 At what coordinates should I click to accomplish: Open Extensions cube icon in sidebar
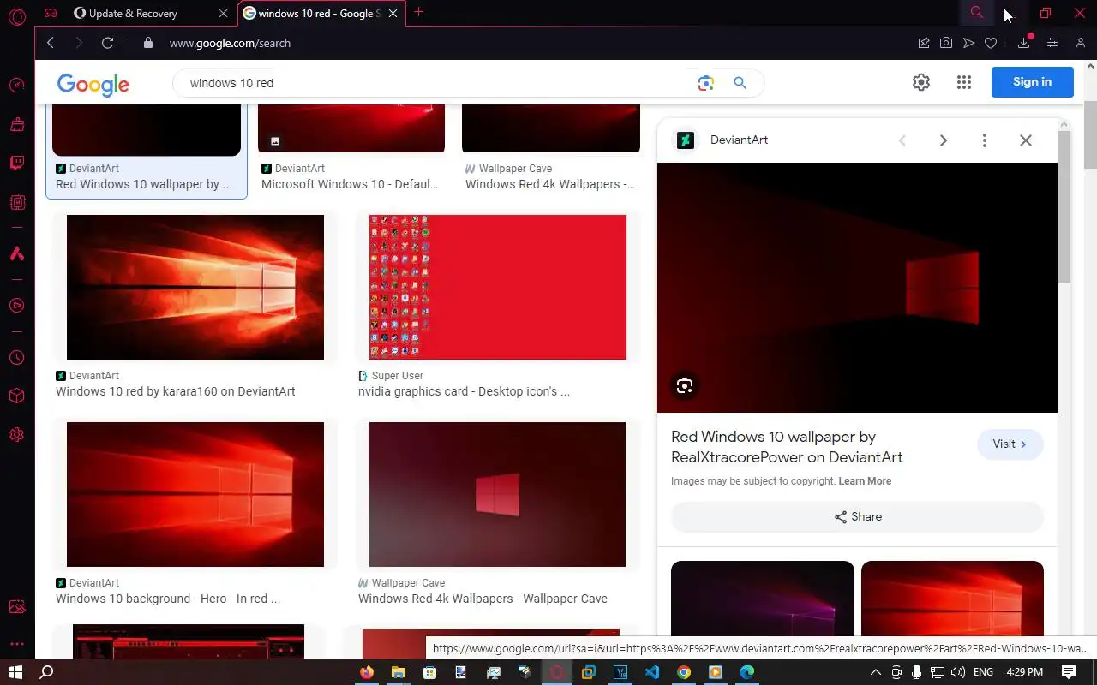click(x=16, y=396)
